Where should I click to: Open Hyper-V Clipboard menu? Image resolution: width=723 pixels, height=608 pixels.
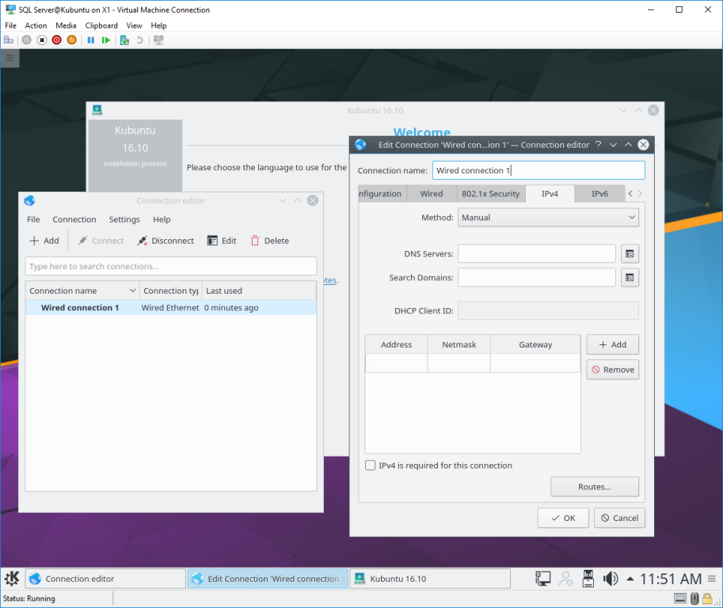click(x=101, y=25)
